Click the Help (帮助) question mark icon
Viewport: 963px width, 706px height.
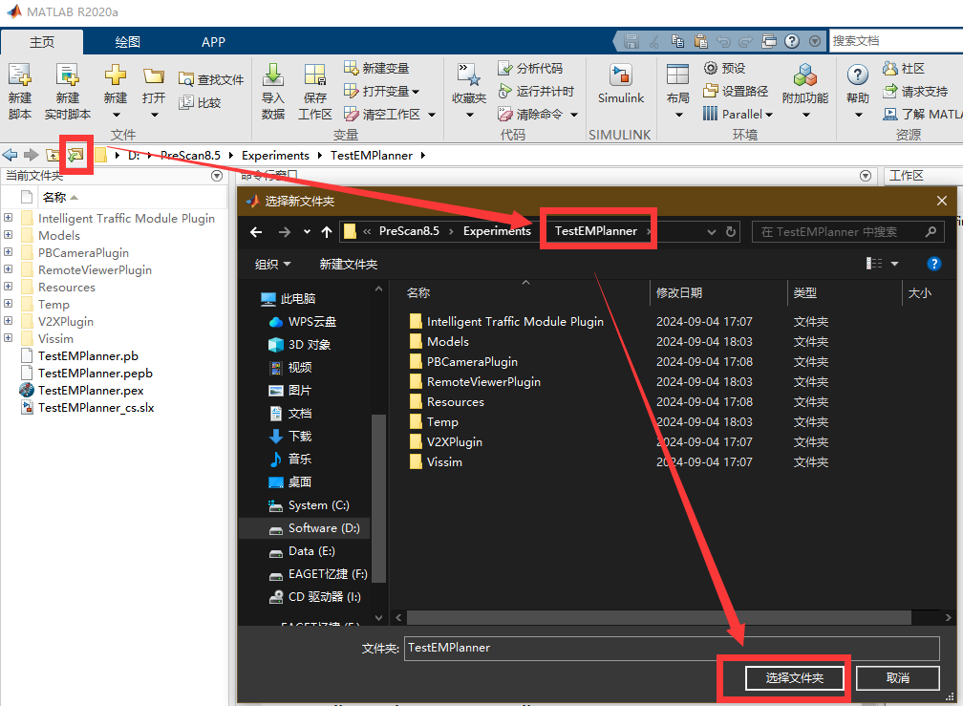[x=857, y=75]
